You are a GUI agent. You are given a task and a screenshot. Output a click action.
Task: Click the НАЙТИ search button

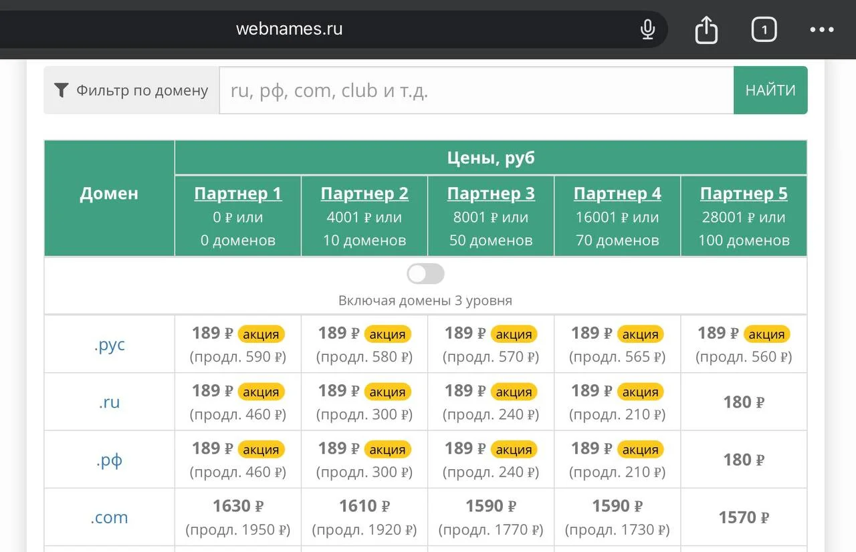770,90
